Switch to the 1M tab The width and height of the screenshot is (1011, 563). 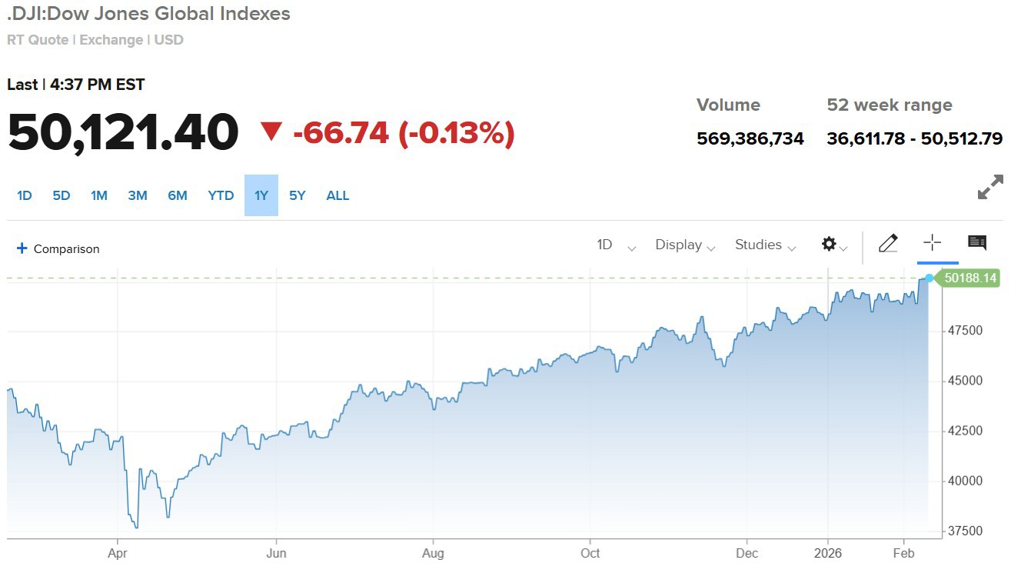coord(99,195)
